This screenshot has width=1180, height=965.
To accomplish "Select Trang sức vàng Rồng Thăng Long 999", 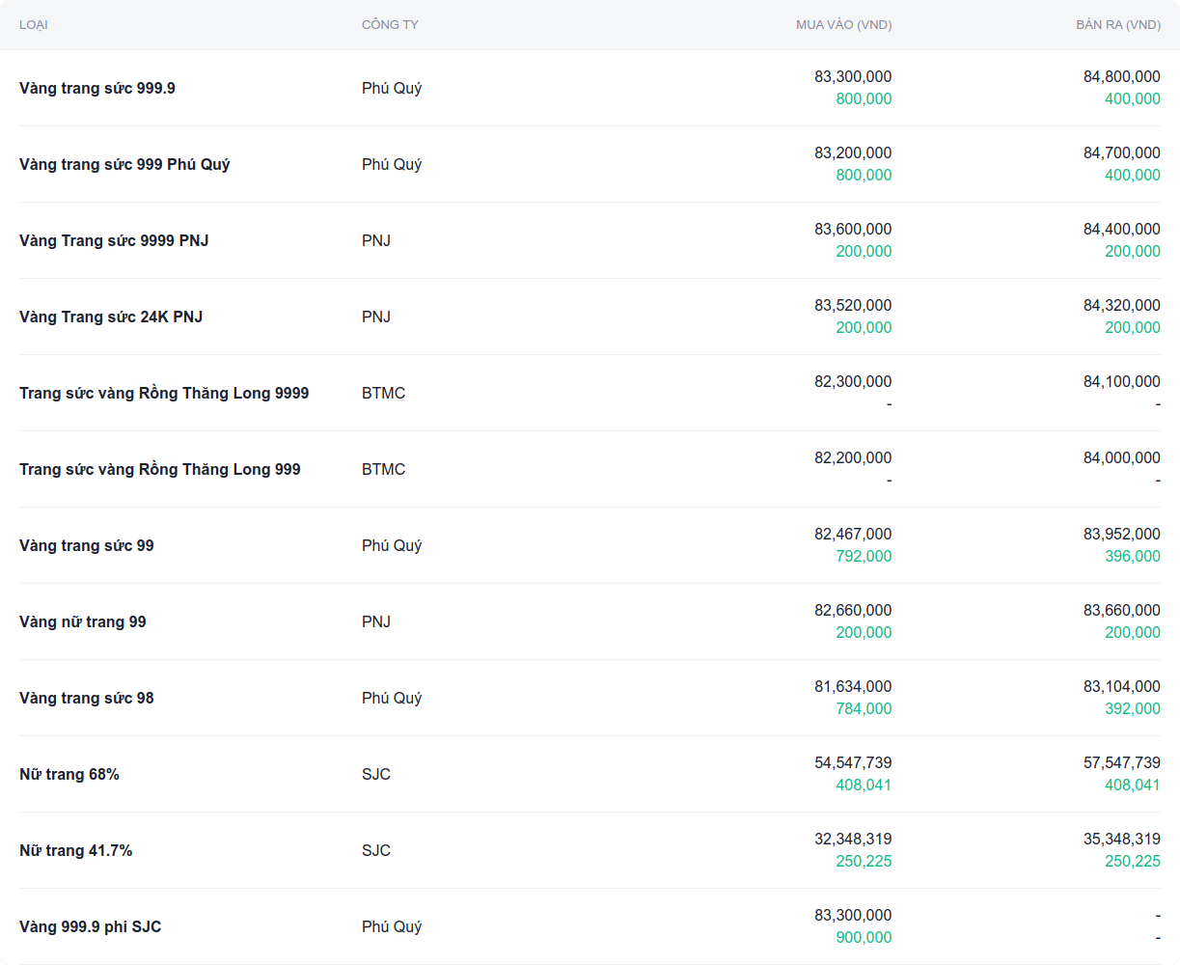I will [x=160, y=470].
